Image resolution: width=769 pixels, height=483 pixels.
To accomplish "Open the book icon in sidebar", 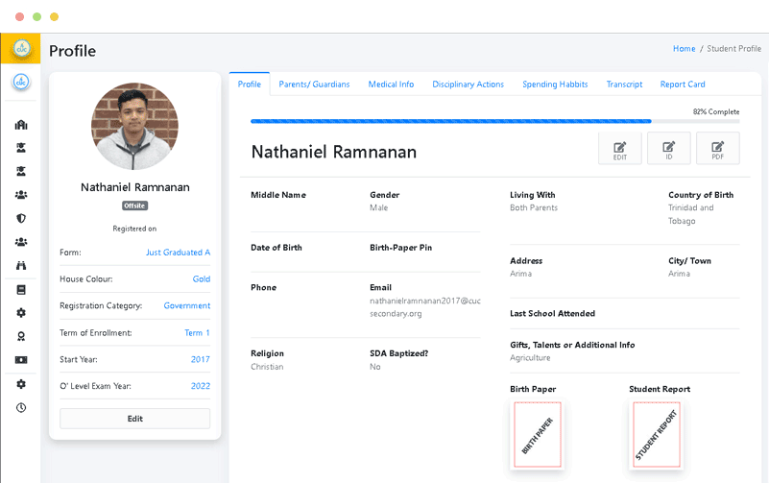I will (21, 289).
